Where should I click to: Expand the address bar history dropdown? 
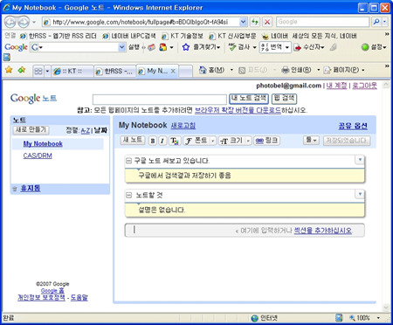click(x=243, y=22)
